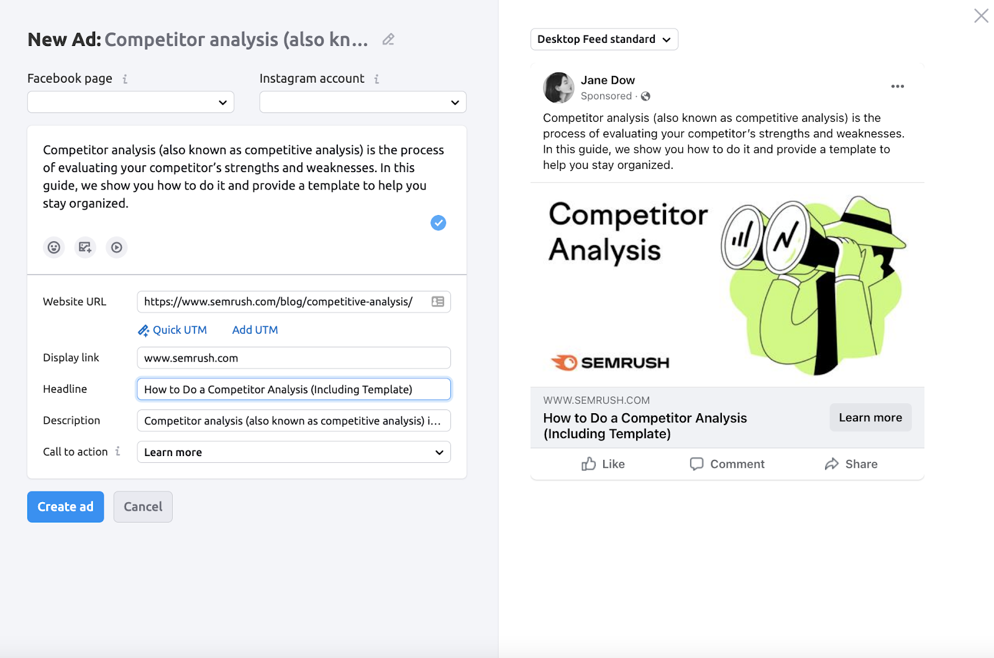This screenshot has width=994, height=658.
Task: Open the emoji picker icon
Action: (54, 247)
